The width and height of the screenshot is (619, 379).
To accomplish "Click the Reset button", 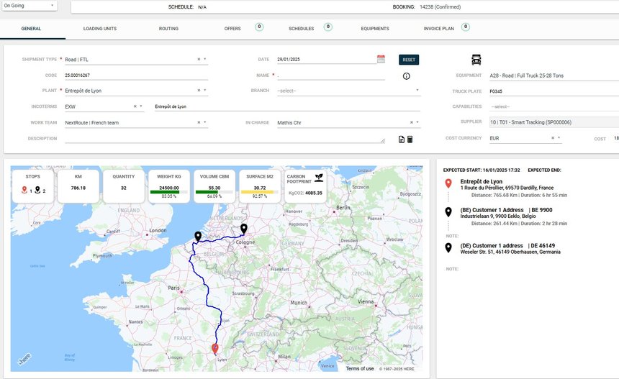I will tap(409, 60).
